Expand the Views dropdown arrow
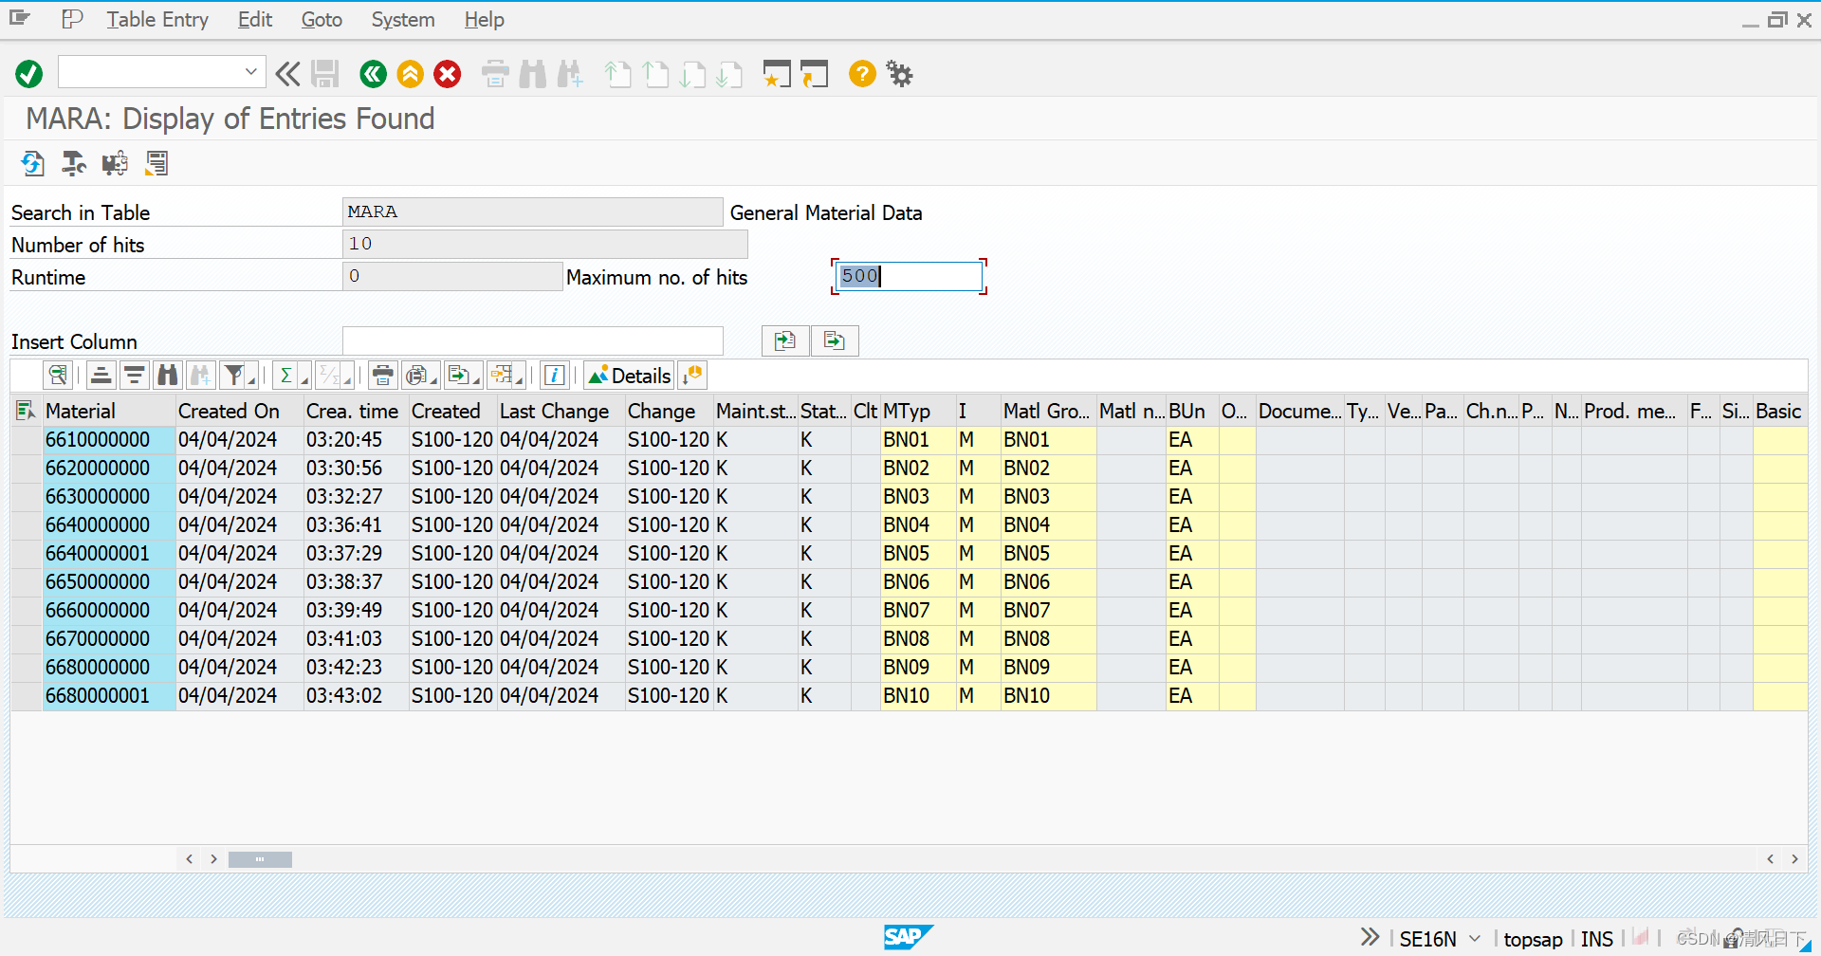1821x956 pixels. 433,380
